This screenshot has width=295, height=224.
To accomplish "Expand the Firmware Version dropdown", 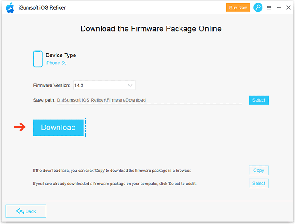I will [x=105, y=85].
